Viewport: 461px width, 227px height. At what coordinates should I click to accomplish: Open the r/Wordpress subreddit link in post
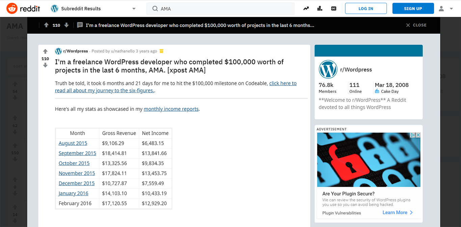point(76,51)
